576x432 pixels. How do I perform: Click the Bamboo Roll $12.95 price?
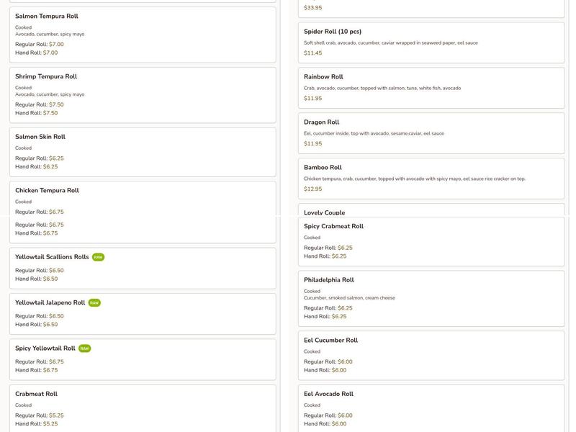(312, 189)
